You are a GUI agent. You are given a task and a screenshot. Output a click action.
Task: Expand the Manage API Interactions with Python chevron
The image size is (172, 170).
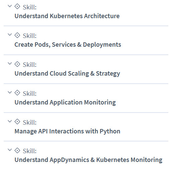coord(10,121)
